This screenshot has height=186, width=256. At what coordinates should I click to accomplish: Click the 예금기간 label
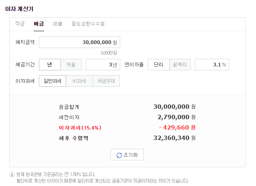point(25,64)
